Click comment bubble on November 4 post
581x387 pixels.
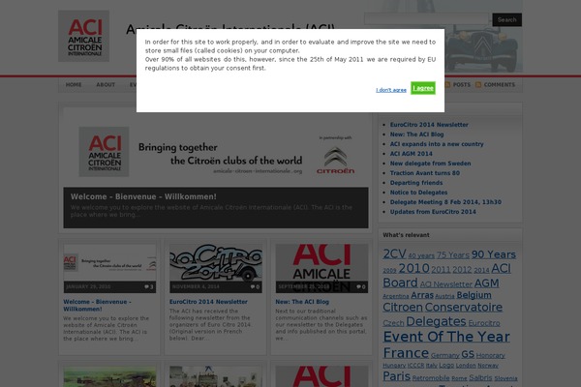click(x=255, y=286)
